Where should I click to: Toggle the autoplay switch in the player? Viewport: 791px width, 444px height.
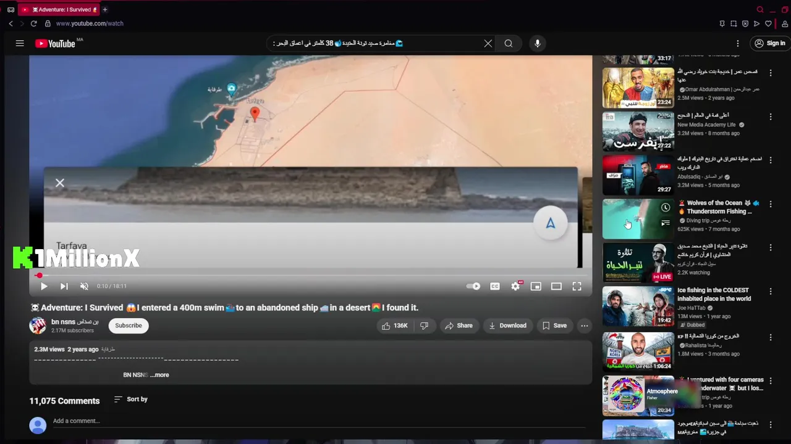click(x=473, y=286)
